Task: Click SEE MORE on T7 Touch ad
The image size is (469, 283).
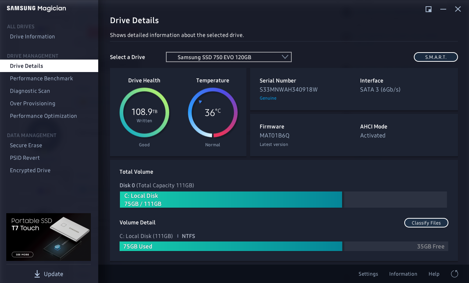Action: coord(22,254)
